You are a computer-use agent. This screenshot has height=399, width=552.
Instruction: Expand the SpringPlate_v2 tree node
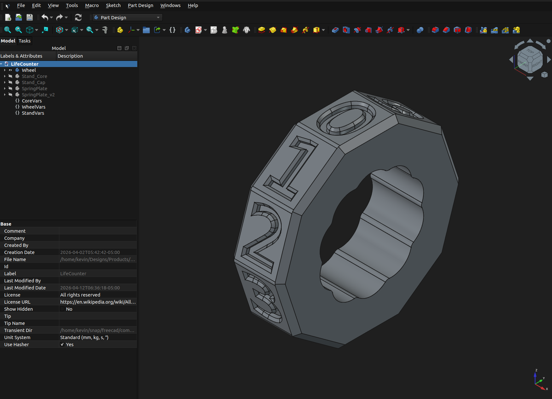coord(5,94)
